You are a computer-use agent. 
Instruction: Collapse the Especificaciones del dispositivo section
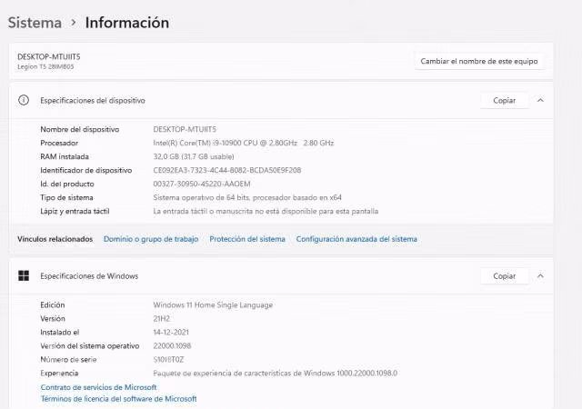(x=540, y=100)
